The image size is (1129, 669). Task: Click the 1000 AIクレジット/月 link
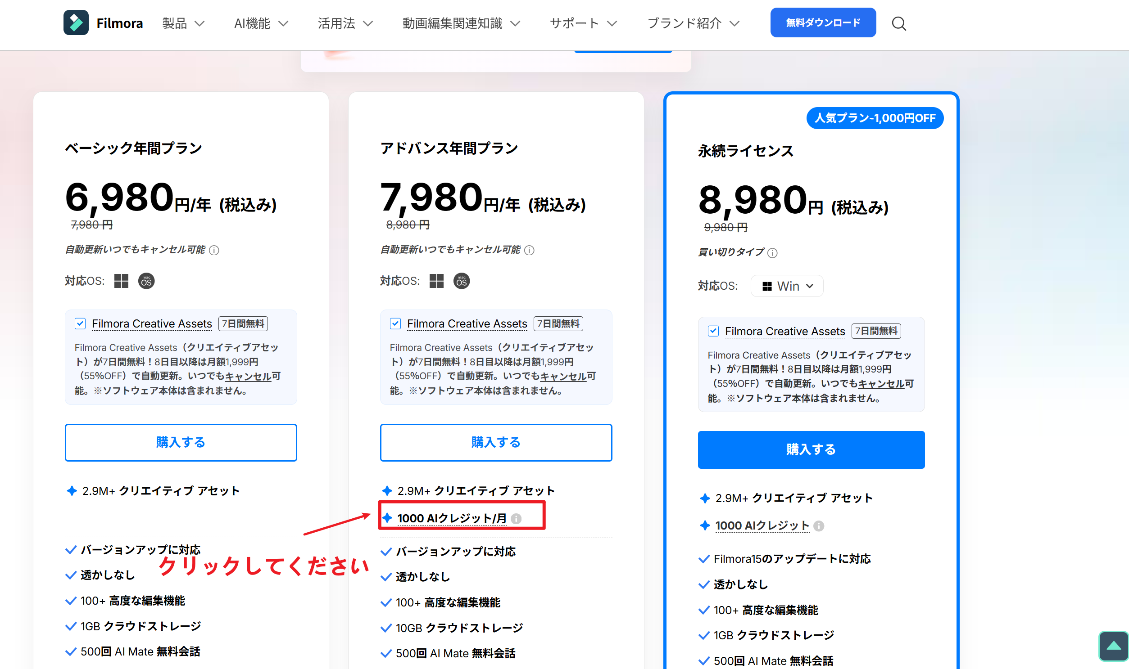452,518
